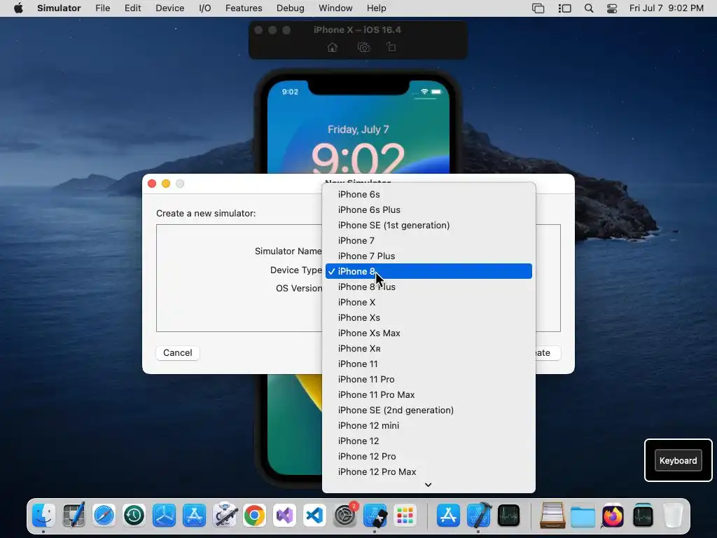Select iPhone 12 Pro Max
The width and height of the screenshot is (717, 538).
click(x=429, y=471)
